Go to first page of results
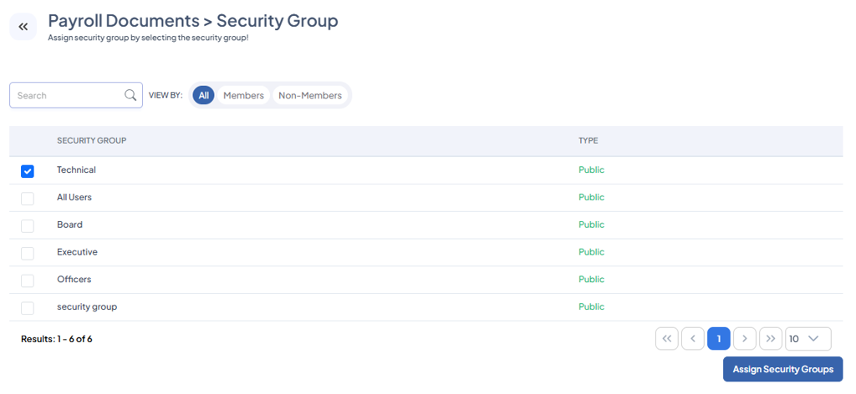The width and height of the screenshot is (856, 394). [667, 339]
